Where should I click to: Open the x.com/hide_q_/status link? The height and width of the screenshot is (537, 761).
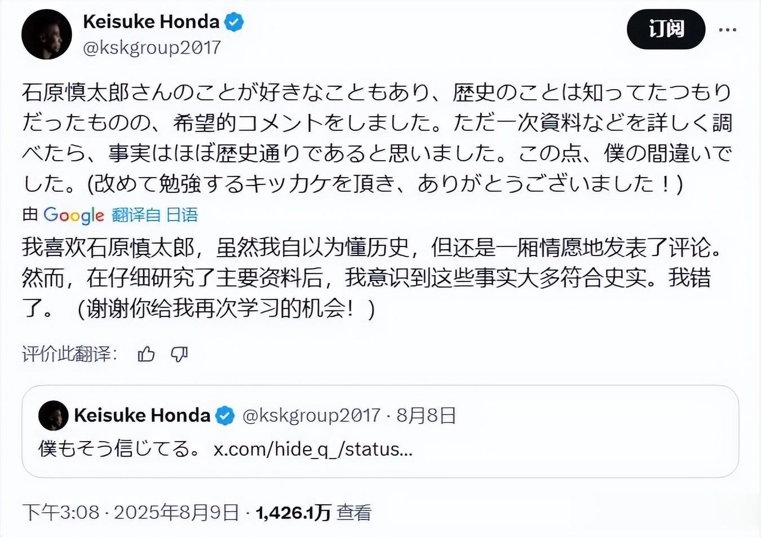click(x=313, y=449)
